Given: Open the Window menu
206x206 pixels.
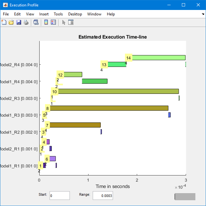Looking at the screenshot, I should (x=94, y=14).
